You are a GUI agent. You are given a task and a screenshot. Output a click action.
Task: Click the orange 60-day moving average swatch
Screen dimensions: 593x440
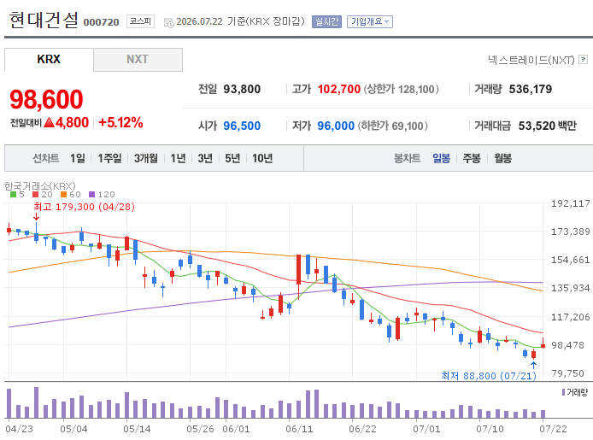(x=63, y=194)
